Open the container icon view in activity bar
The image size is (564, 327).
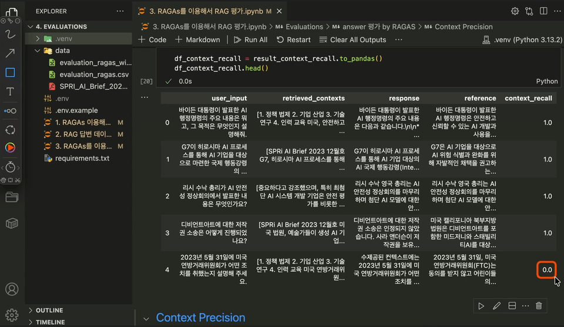click(x=12, y=224)
